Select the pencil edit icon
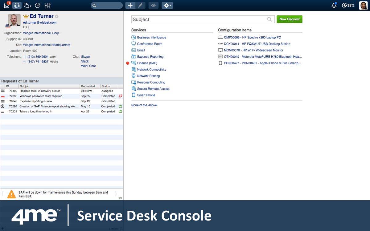 coord(141,5)
